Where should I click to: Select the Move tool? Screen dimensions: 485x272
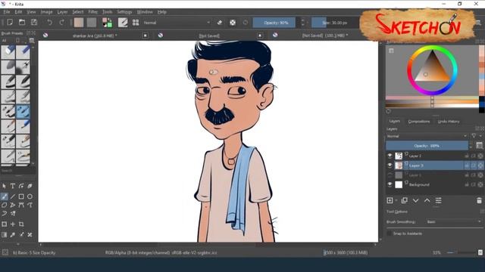point(13,224)
